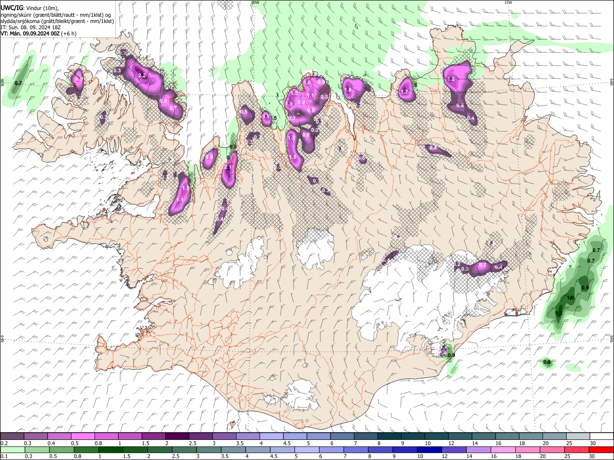Click the '1.3' snowfall value label
614x460 pixels.
coord(291,138)
